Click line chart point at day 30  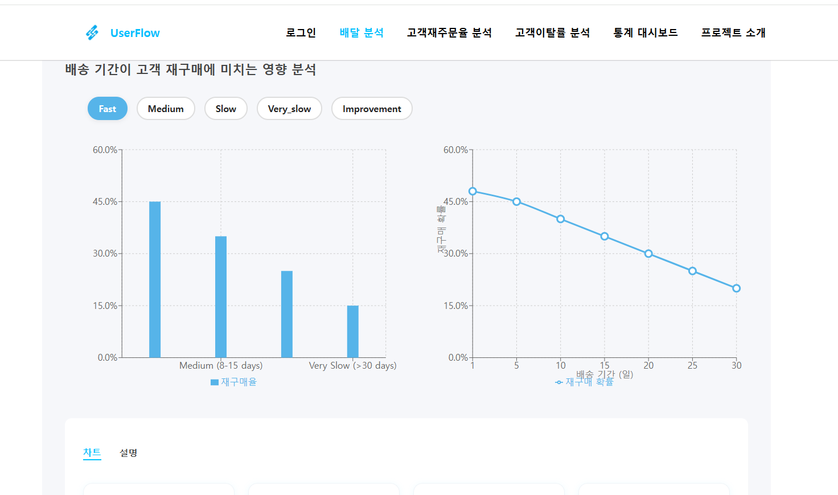tap(736, 288)
